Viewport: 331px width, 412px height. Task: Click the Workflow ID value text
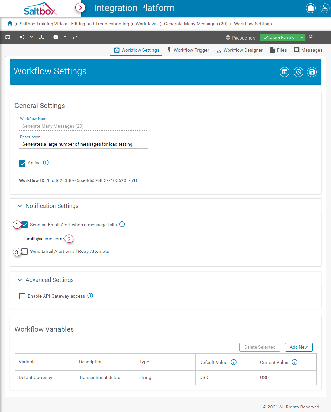pos(92,180)
